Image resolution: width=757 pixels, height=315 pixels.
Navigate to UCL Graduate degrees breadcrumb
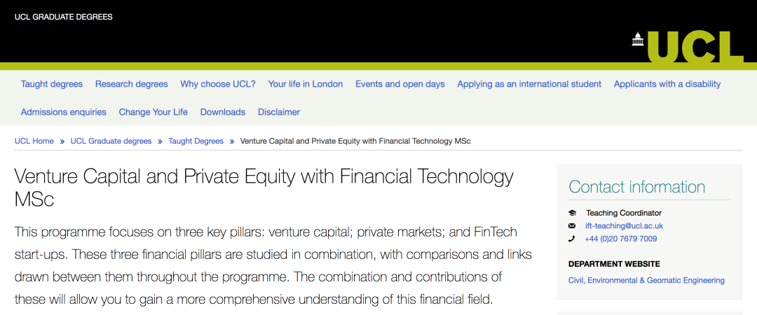pyautogui.click(x=111, y=141)
